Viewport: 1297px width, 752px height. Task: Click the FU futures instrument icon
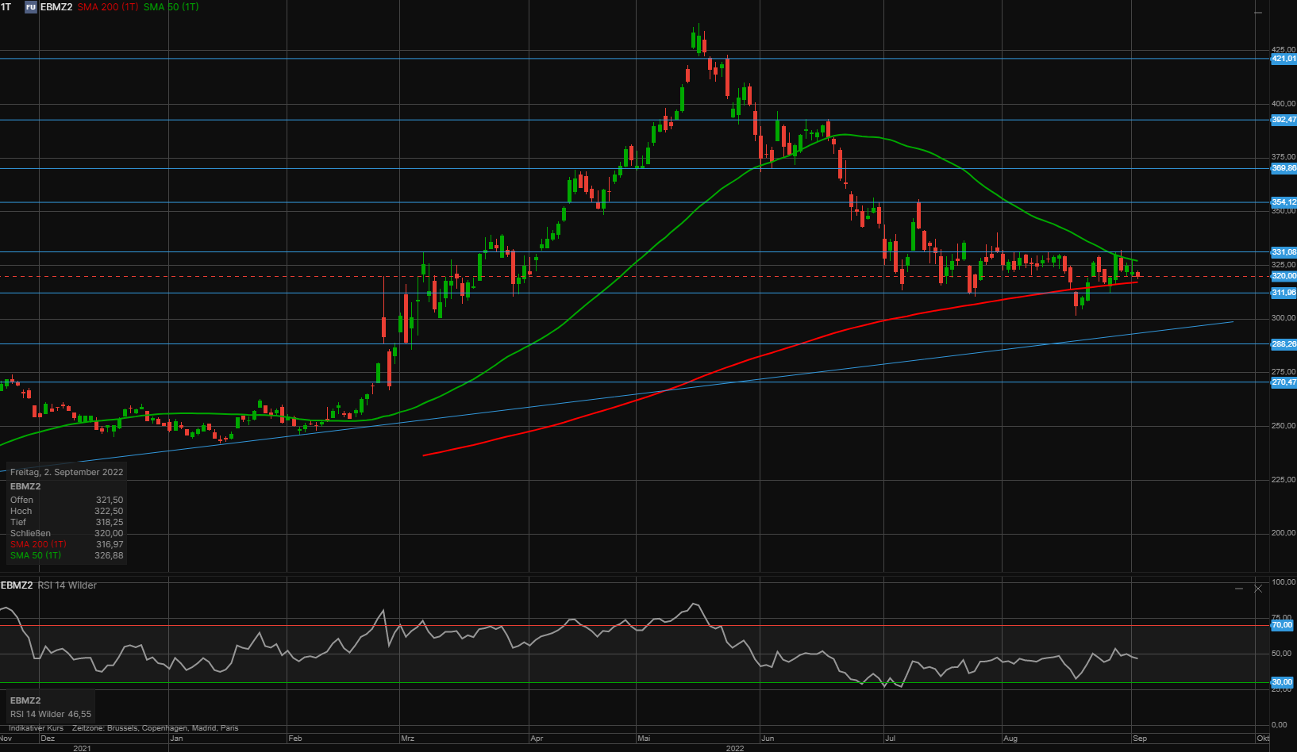tap(31, 7)
